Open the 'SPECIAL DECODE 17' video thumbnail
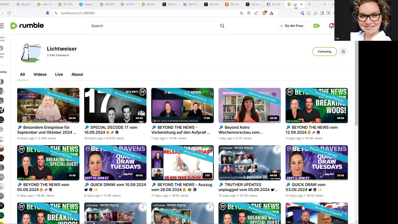The height and width of the screenshot is (224, 398). click(x=115, y=105)
